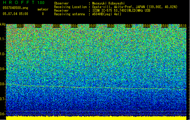Click the 1.0 kHz axis label
Screen dimensions: 190x120
click(x=3, y=54)
